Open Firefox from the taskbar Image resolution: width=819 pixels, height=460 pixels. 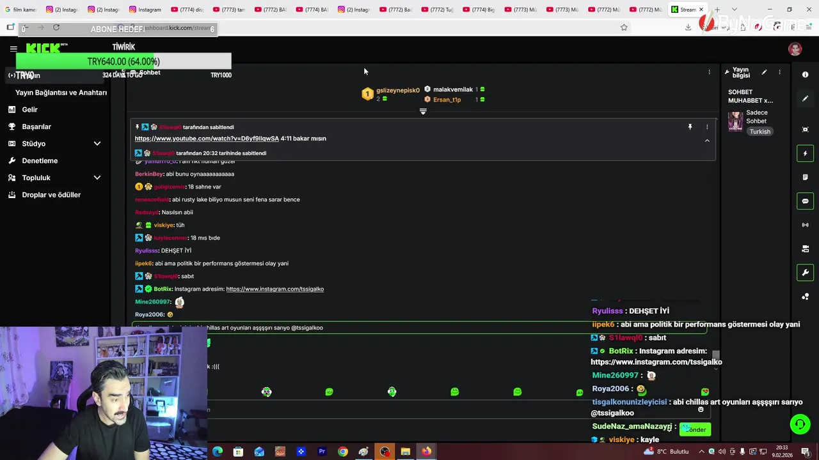(426, 452)
